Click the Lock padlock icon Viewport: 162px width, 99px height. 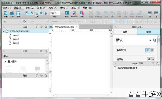coord(132,13)
